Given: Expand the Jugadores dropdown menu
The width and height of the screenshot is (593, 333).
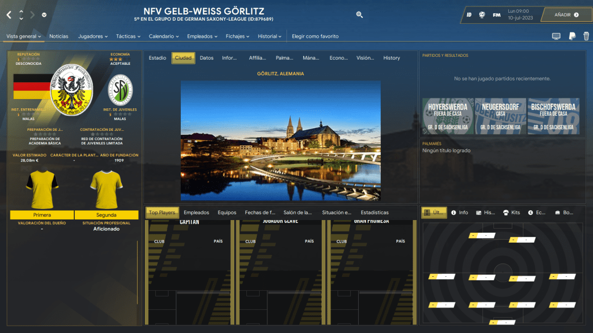Looking at the screenshot, I should pos(93,36).
